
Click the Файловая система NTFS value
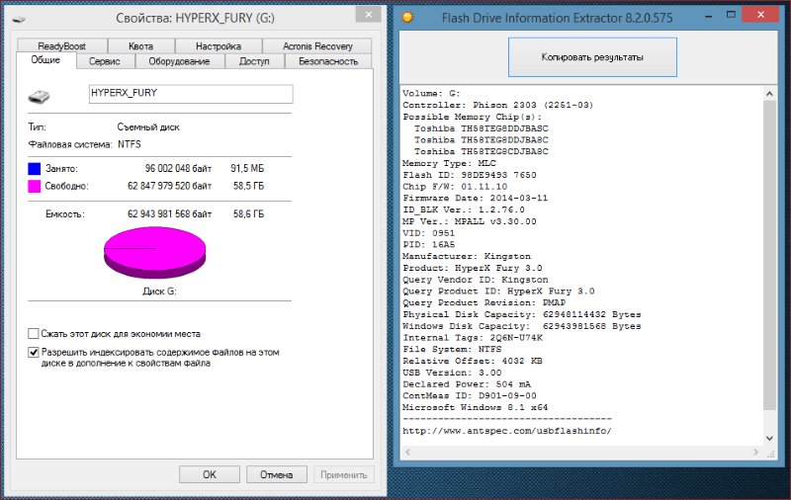pos(130,144)
